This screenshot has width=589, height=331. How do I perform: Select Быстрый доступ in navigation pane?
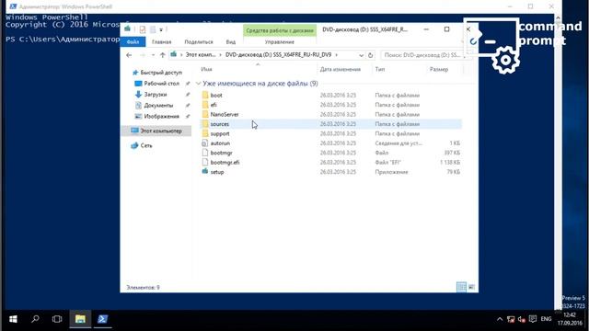pos(157,73)
